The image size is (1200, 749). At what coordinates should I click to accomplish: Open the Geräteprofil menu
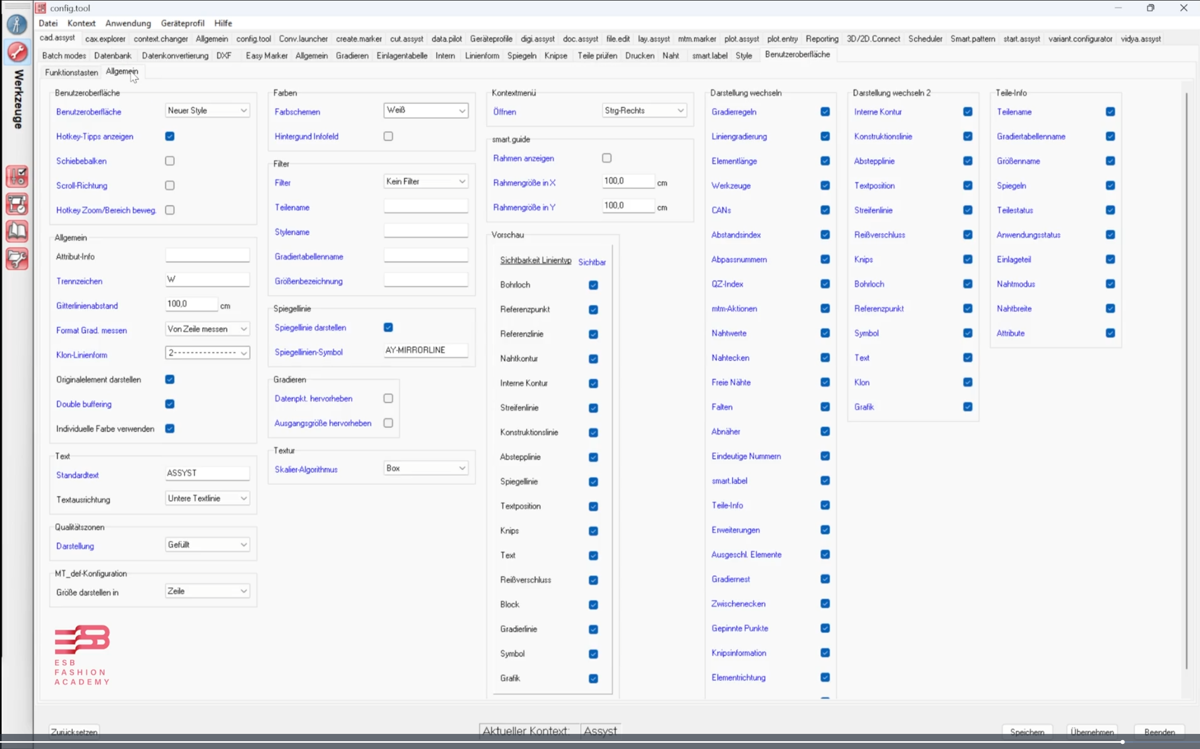(183, 23)
